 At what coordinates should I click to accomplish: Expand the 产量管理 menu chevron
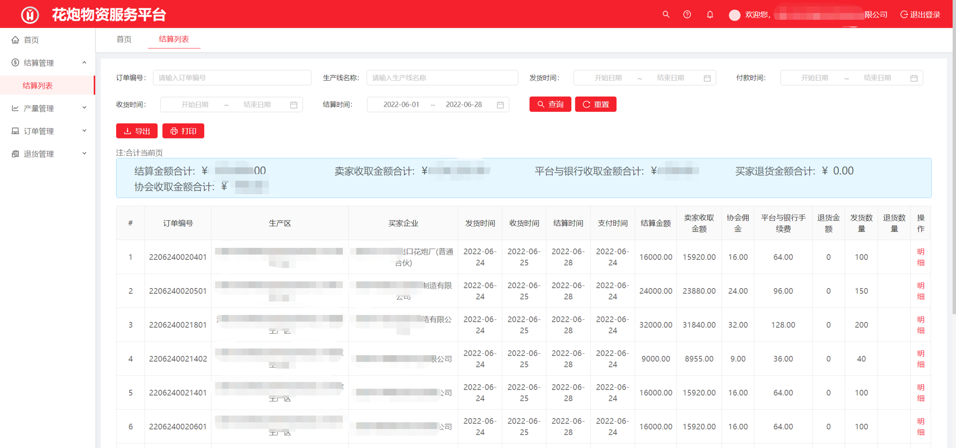(x=85, y=108)
